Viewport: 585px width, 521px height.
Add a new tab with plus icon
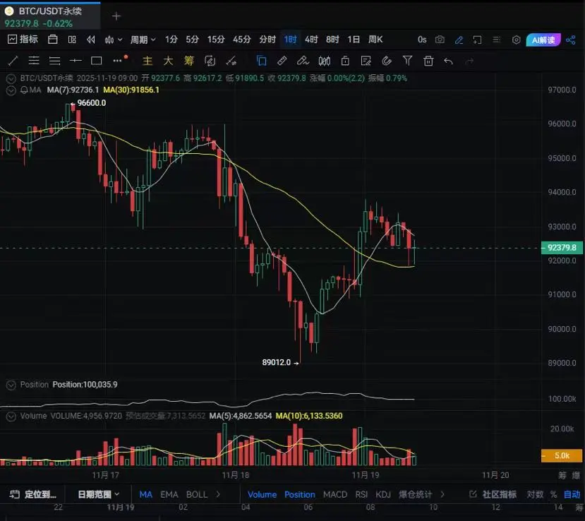[x=116, y=16]
